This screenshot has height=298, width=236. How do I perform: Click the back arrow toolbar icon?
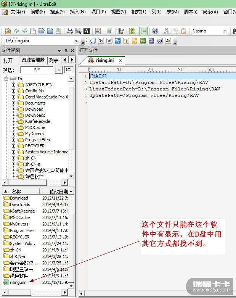coord(16,31)
